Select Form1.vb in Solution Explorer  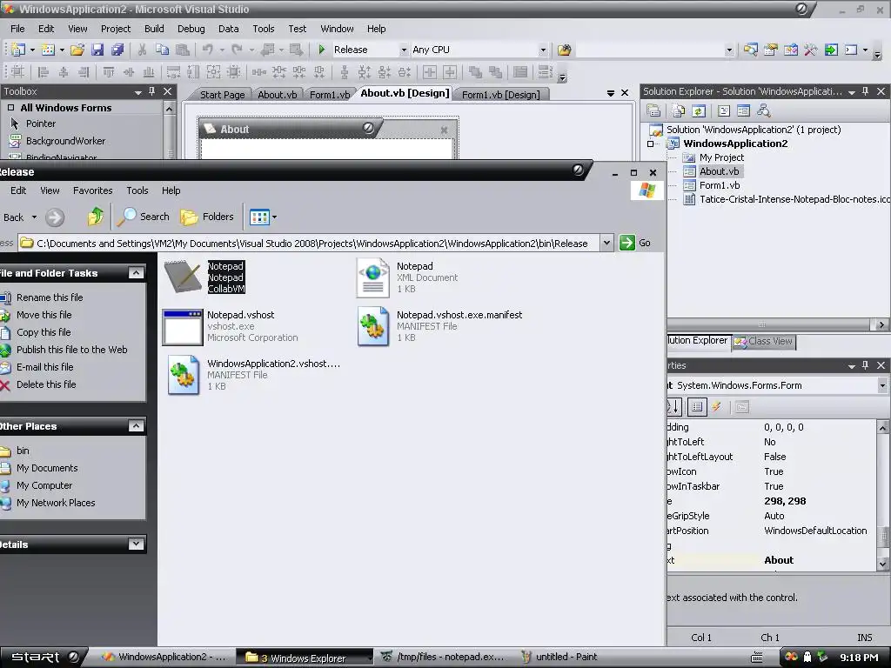tap(719, 185)
